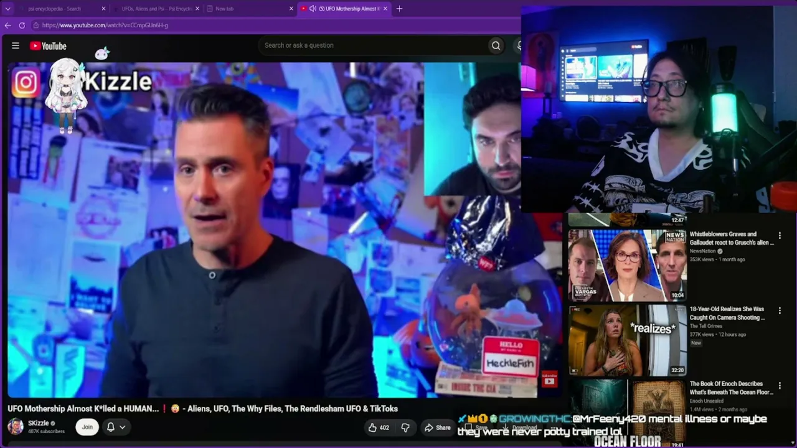The image size is (797, 448).
Task: Click the UFO Mothership video title text
Action: 202,409
